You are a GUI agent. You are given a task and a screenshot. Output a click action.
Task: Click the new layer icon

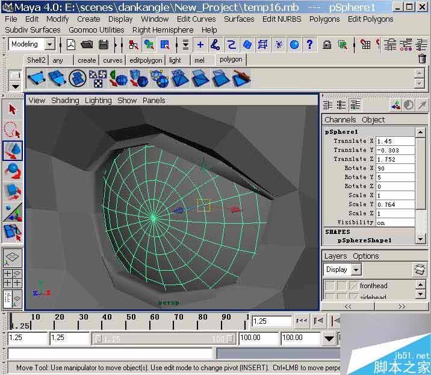point(420,269)
